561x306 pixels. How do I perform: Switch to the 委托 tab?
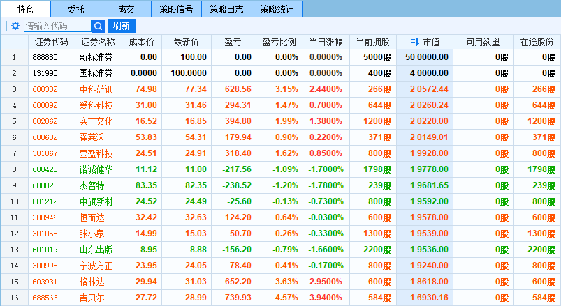click(76, 9)
